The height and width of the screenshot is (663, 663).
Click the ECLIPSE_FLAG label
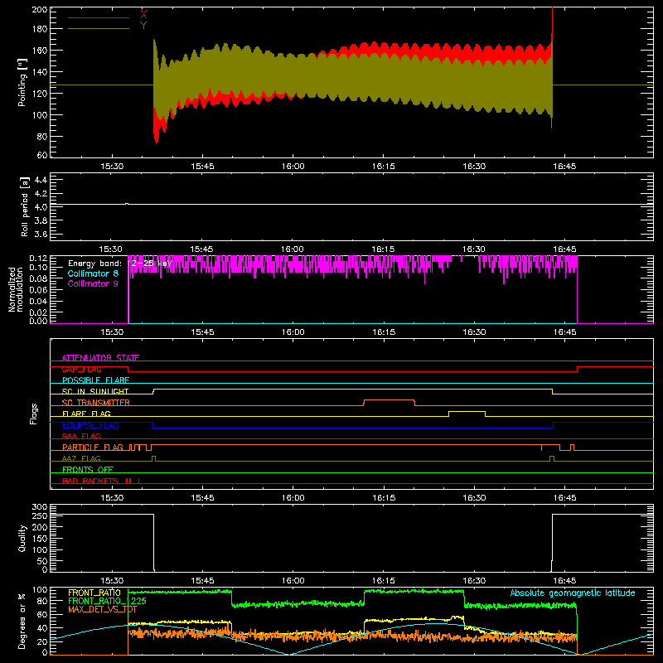click(x=90, y=425)
